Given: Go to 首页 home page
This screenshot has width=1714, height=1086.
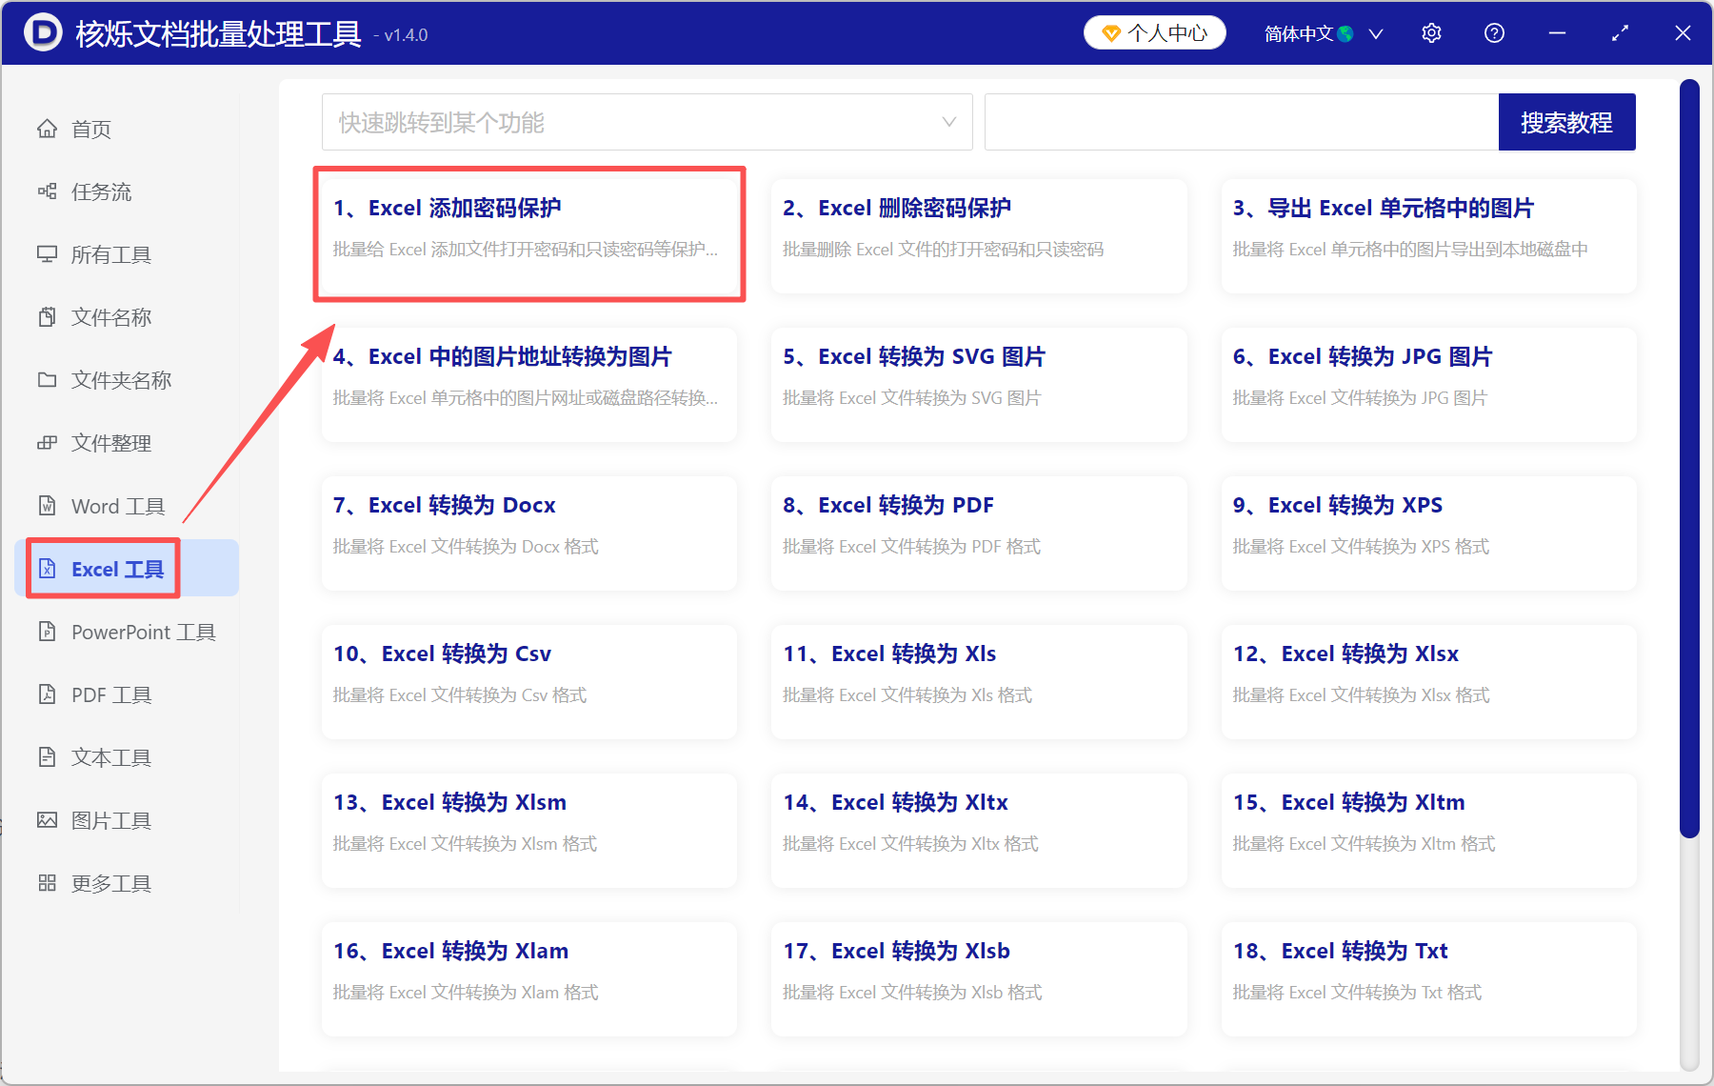Looking at the screenshot, I should (90, 129).
